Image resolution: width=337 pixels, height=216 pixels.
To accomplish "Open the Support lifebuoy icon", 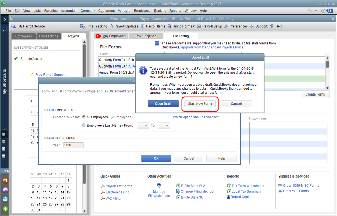I will coord(251,26).
